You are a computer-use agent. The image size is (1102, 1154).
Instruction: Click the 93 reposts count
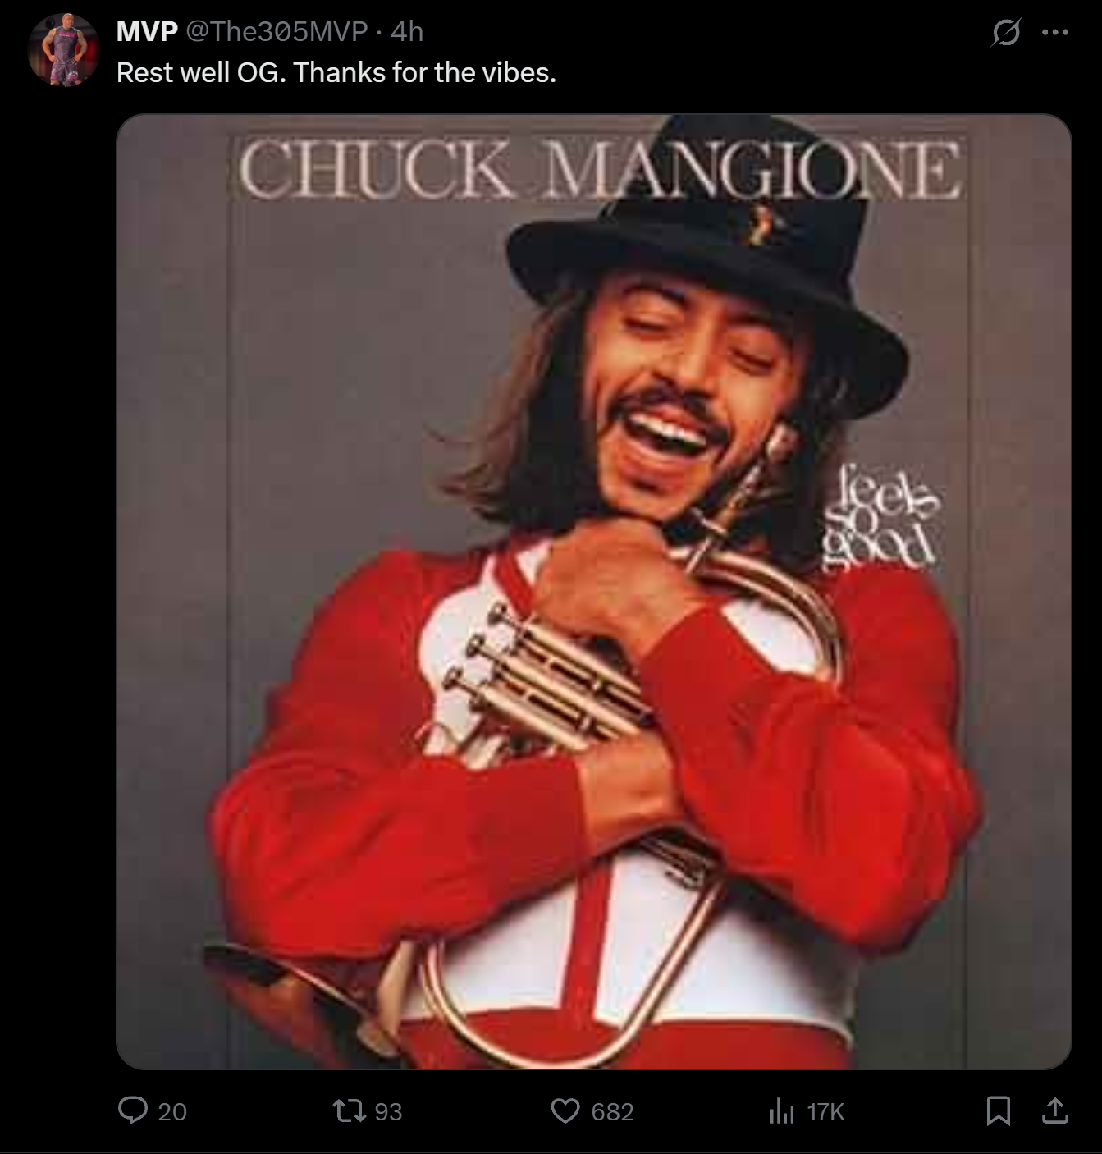[388, 1111]
